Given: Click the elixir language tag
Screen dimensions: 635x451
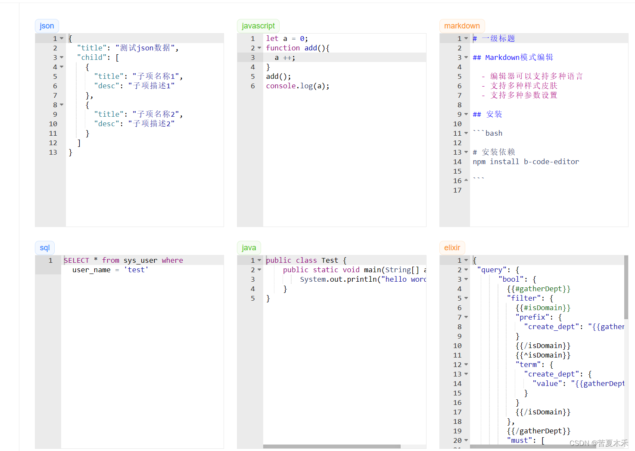Looking at the screenshot, I should pos(452,248).
